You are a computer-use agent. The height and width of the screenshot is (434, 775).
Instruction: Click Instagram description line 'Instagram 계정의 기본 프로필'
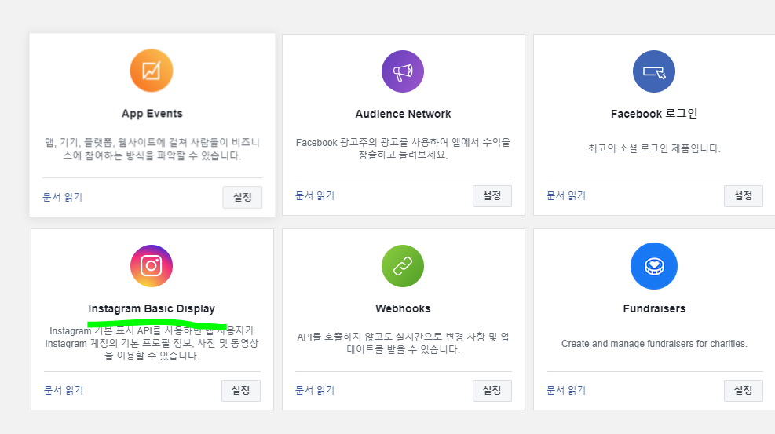tap(152, 343)
